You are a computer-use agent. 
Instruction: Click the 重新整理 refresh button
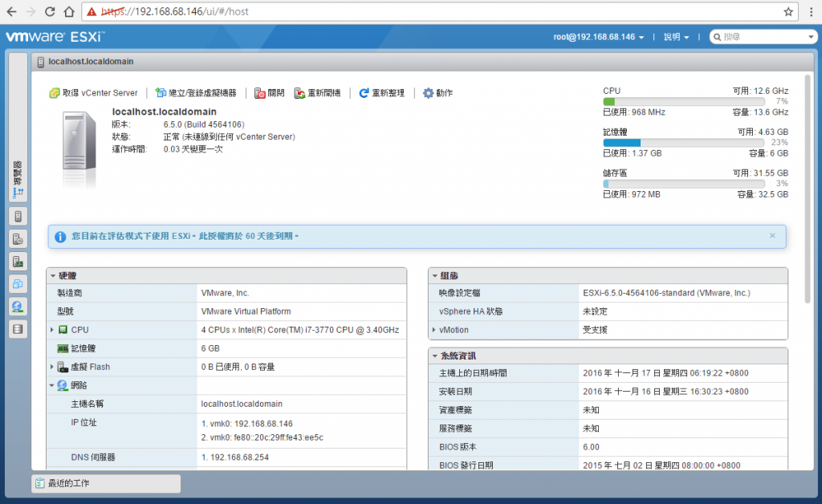(381, 93)
